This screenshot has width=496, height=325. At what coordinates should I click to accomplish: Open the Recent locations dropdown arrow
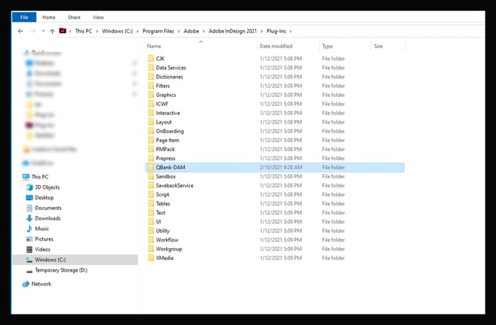[x=42, y=31]
